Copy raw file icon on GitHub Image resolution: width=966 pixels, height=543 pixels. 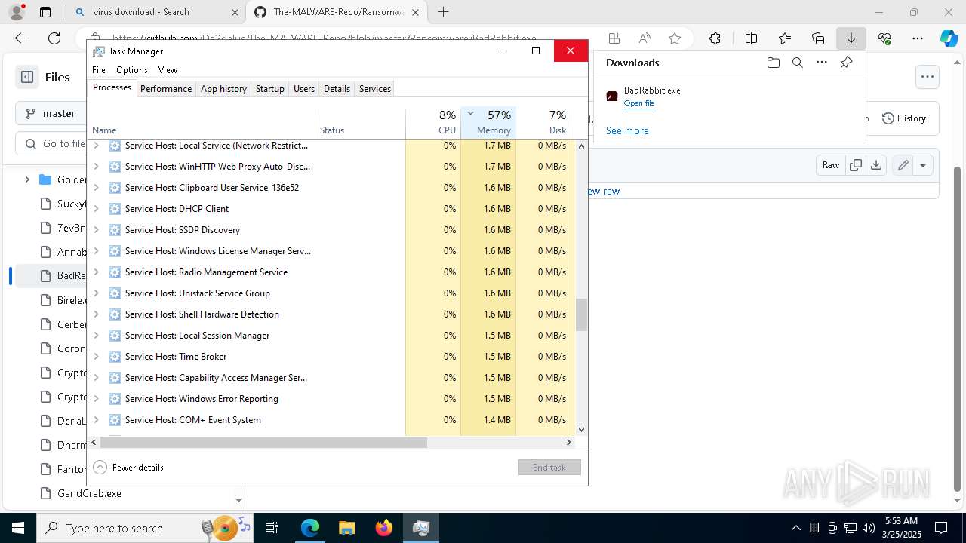[856, 165]
